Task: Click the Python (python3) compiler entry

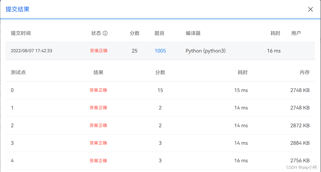Action: pos(205,51)
